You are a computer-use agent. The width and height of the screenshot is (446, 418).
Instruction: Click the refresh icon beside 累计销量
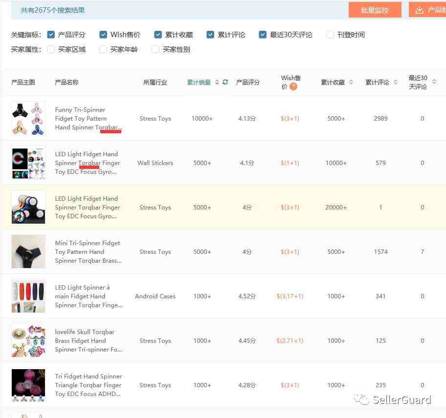tap(225, 82)
